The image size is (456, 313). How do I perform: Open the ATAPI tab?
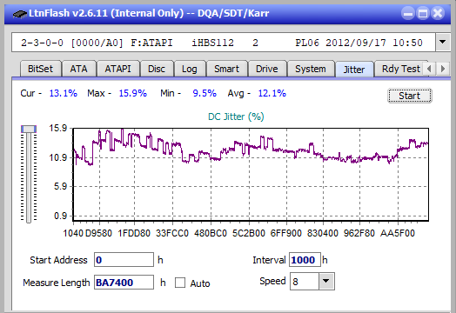[117, 69]
